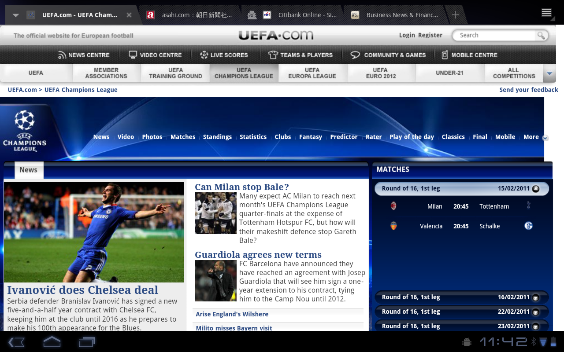This screenshot has height=352, width=564.
Task: Open the Send your feedback link
Action: 528,90
